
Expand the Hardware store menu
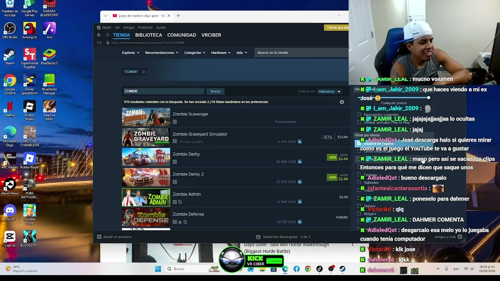coord(221,53)
